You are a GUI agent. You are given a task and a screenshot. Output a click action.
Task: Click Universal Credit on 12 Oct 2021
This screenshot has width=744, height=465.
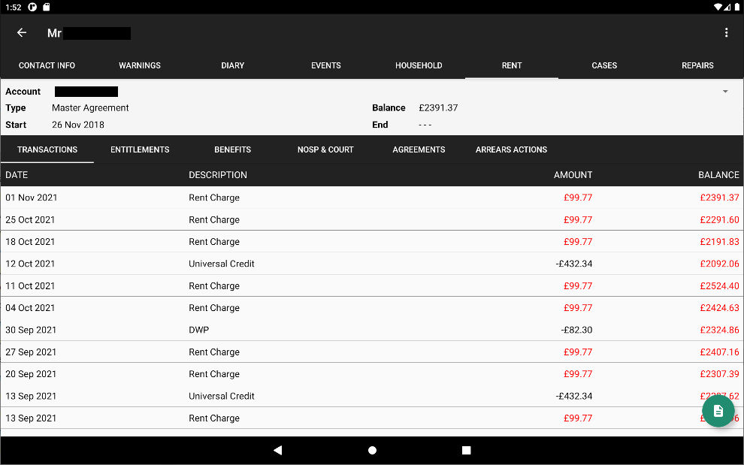point(222,264)
